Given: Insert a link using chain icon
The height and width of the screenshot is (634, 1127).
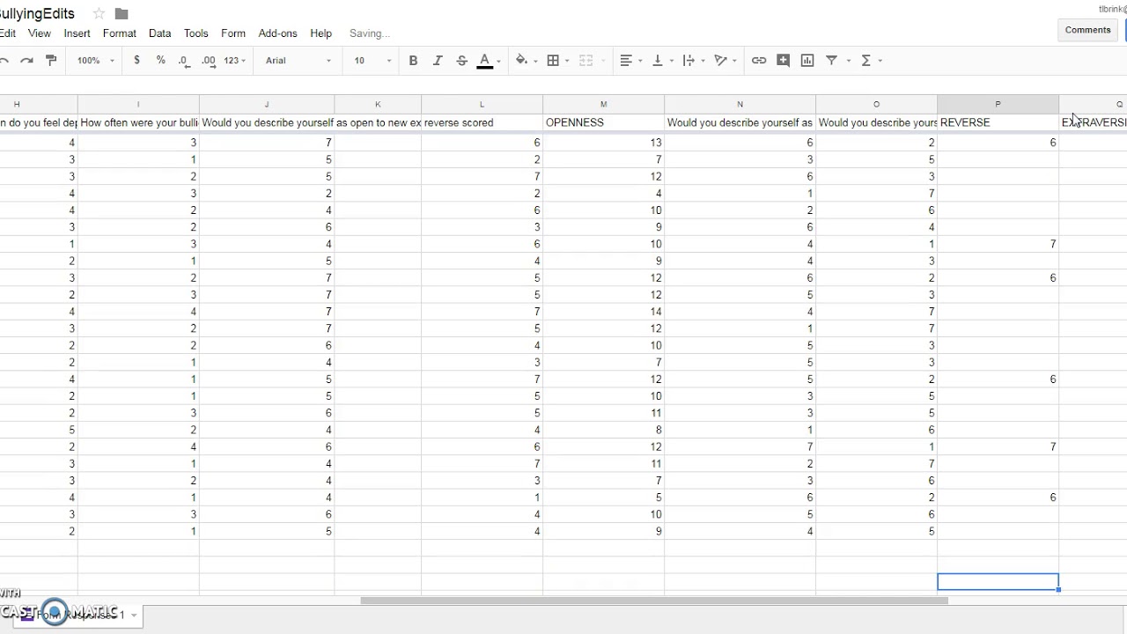Looking at the screenshot, I should (759, 61).
